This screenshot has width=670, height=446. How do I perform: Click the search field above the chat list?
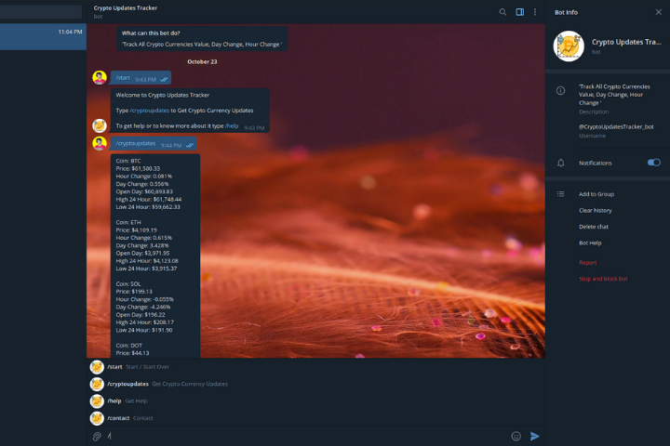coord(41,12)
